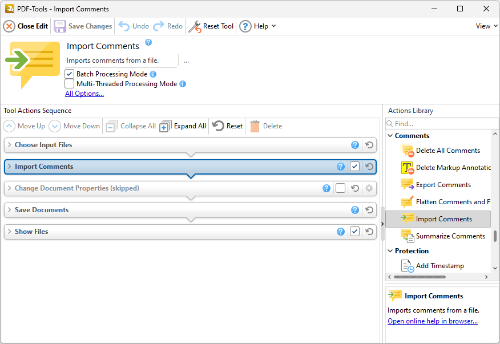Click the Save Changes floppy disk icon
500x344 pixels.
tap(59, 26)
